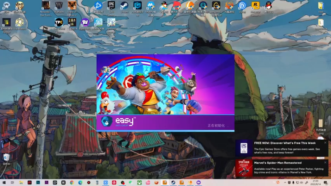
Task: Open the Uplay desktop shortcut
Action: point(242,7)
